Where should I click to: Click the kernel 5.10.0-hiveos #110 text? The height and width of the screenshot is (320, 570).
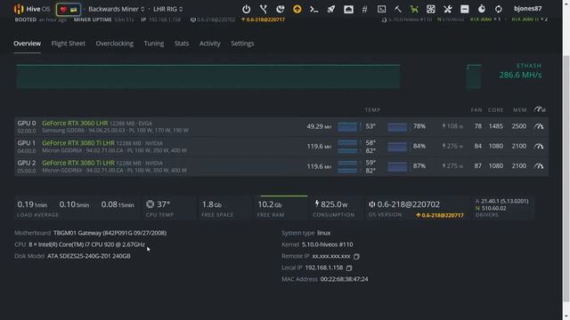(x=327, y=244)
